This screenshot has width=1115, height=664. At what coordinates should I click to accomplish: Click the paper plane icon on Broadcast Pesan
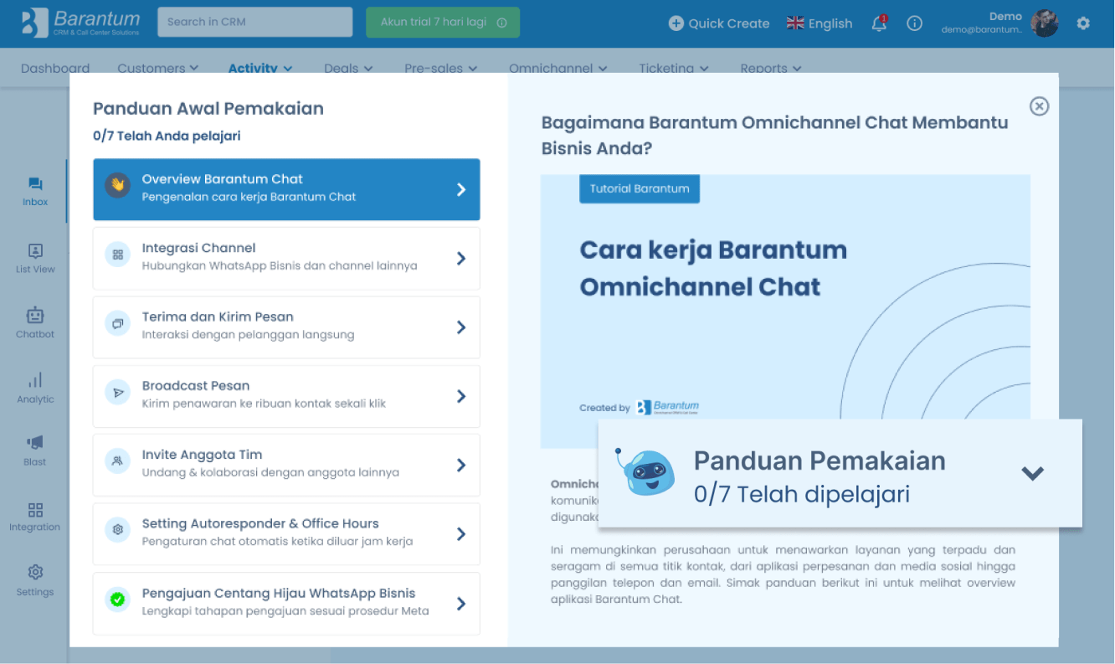pyautogui.click(x=117, y=392)
